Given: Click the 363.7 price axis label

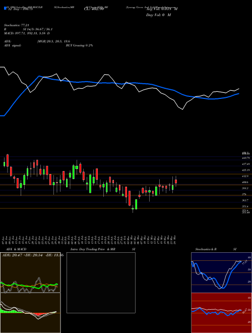Looking at the screenshot, I should click(x=245, y=200).
